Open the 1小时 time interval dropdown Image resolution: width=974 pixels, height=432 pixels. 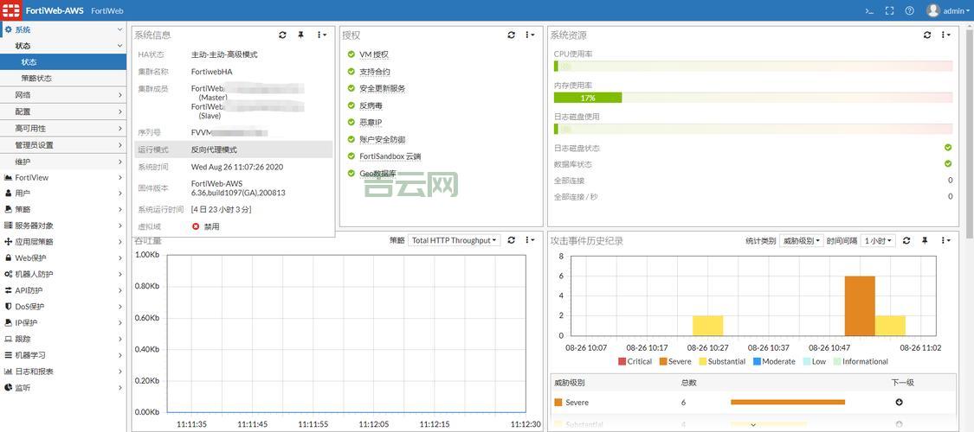point(878,241)
